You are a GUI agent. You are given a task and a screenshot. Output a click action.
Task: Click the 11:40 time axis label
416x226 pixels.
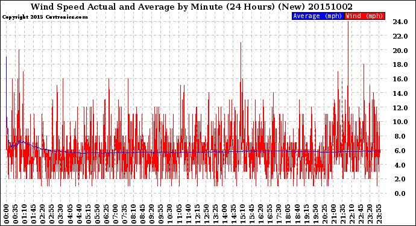pos(188,214)
